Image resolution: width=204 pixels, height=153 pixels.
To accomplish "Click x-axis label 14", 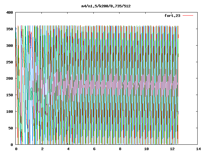I will [x=198, y=149].
